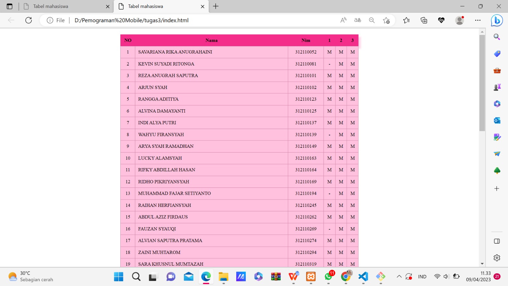Open Browser essentials
The height and width of the screenshot is (286, 508).
(x=441, y=20)
